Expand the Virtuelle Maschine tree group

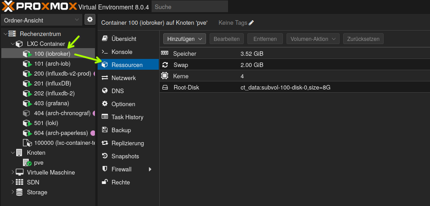[12, 172]
